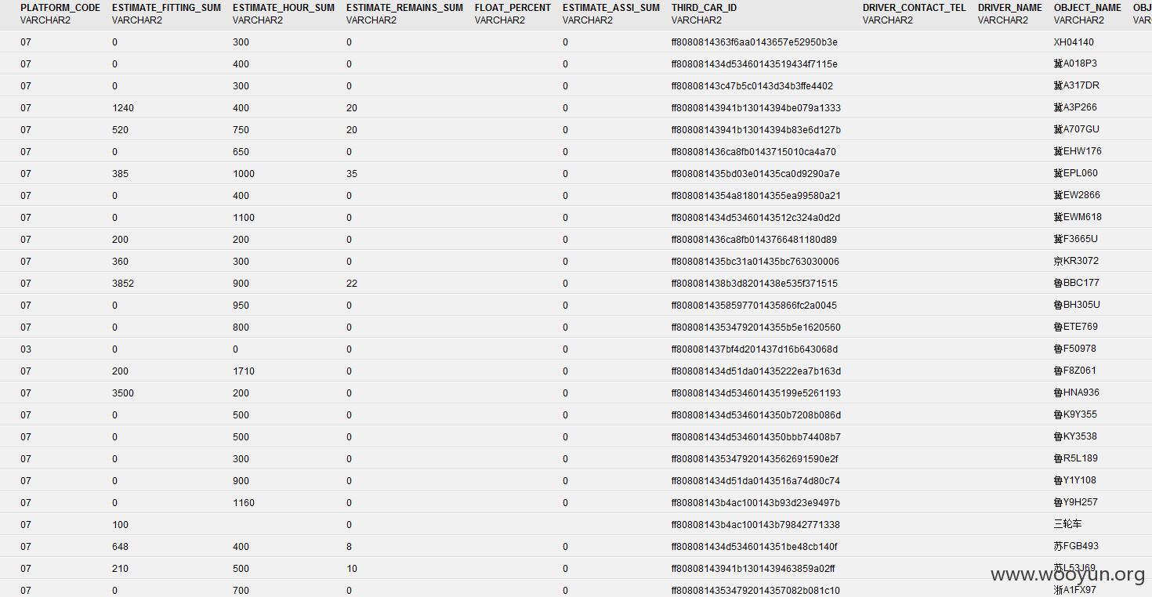Click object name 冀A707GU

tap(1077, 130)
